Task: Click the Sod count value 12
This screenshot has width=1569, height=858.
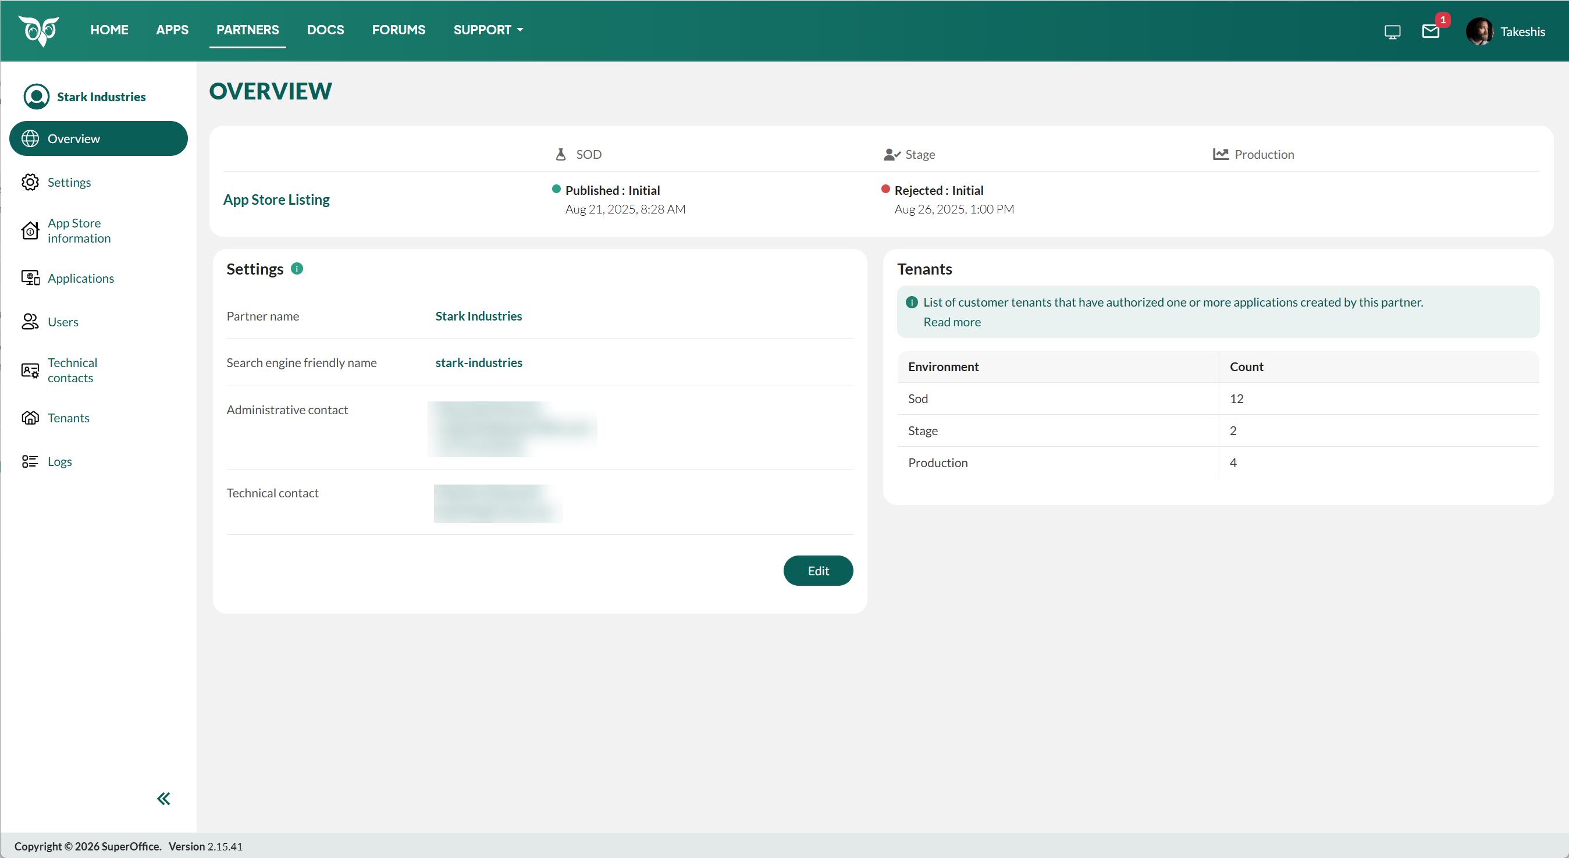Action: [1236, 399]
